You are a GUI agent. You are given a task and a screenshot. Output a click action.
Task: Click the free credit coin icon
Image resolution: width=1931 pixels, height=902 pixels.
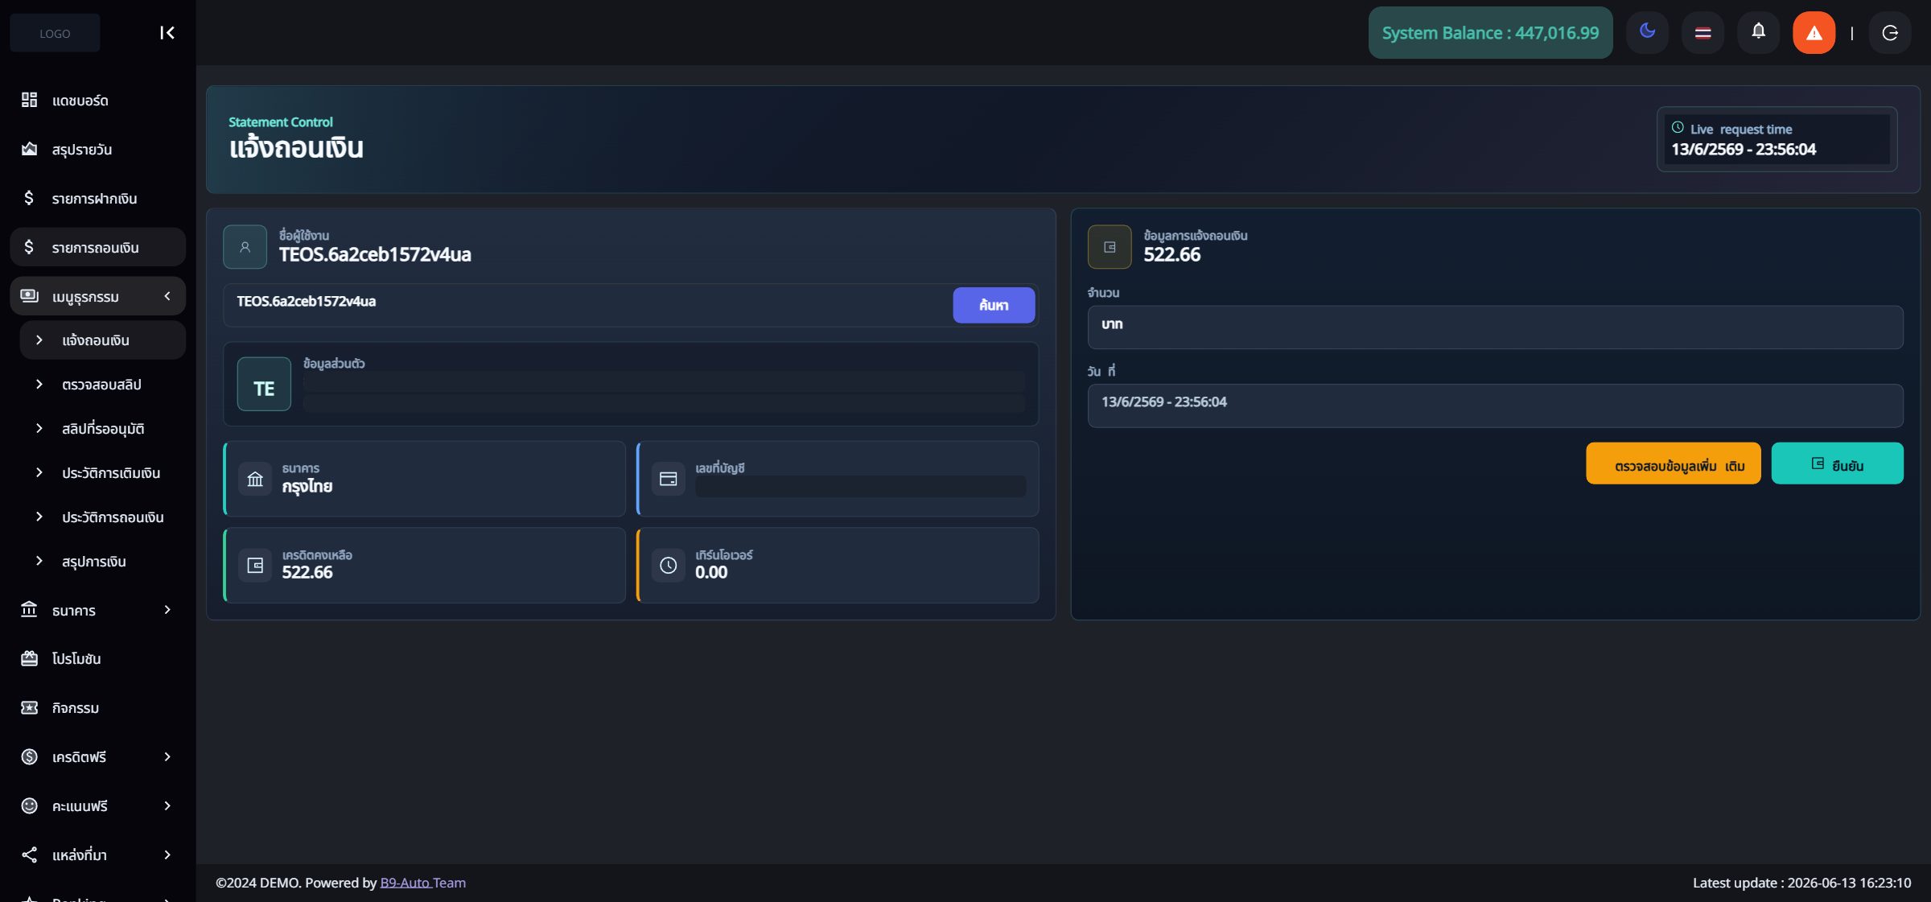click(x=29, y=756)
